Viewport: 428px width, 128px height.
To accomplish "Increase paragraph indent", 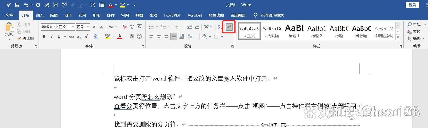I will pos(197,27).
